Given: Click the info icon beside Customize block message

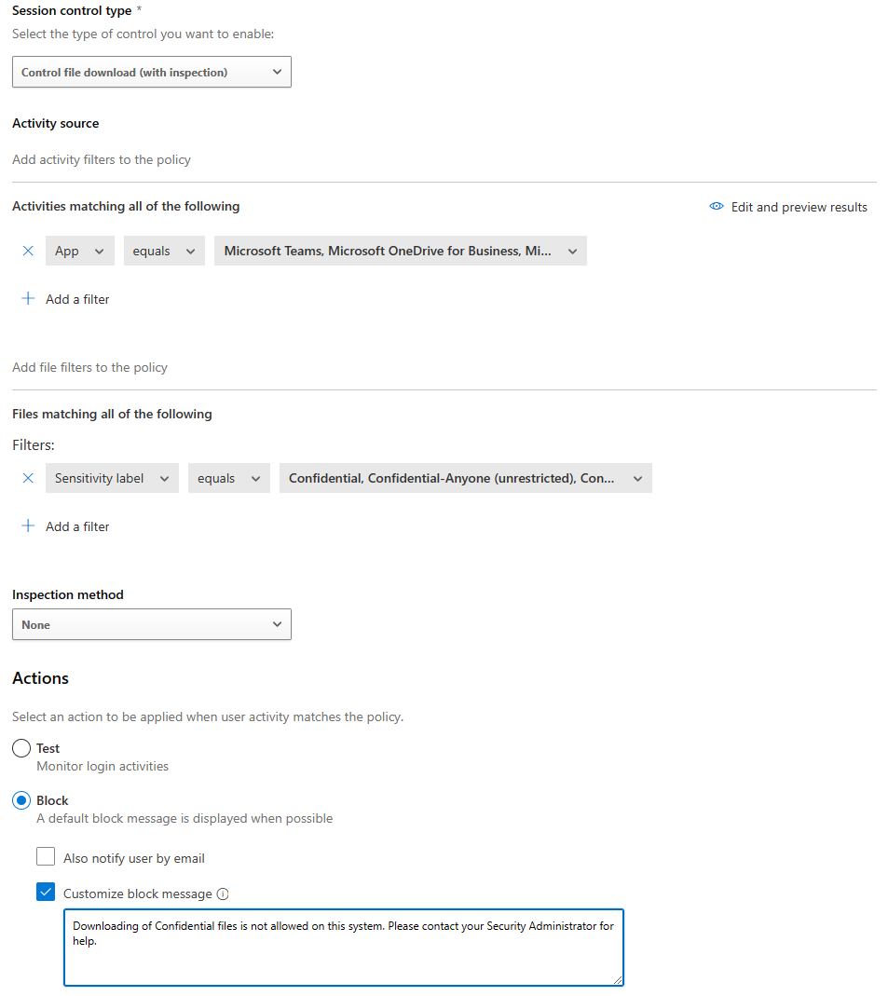Looking at the screenshot, I should click(223, 894).
